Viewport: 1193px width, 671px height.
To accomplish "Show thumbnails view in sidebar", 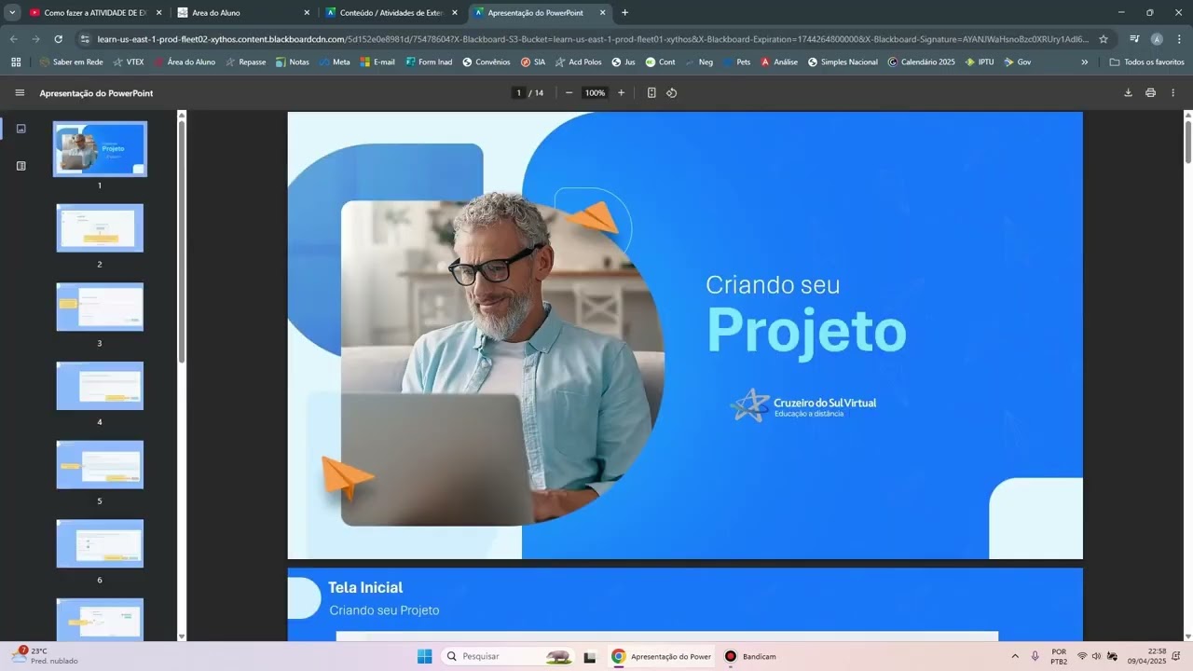I will pos(21,129).
